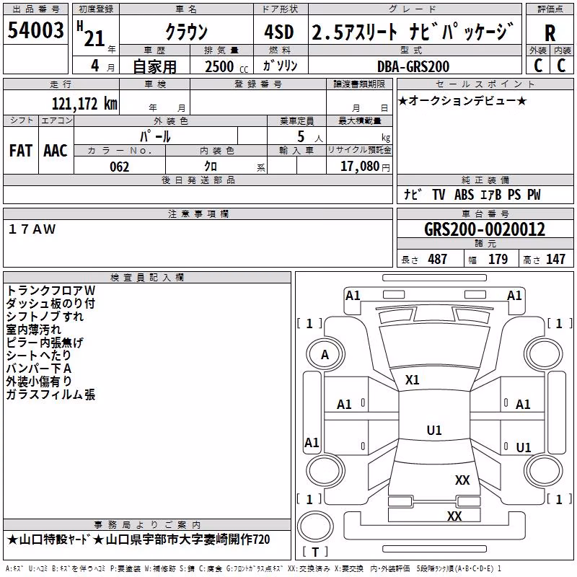Select the inspector note ガラスフィルム張
The image size is (577, 577).
(x=50, y=395)
